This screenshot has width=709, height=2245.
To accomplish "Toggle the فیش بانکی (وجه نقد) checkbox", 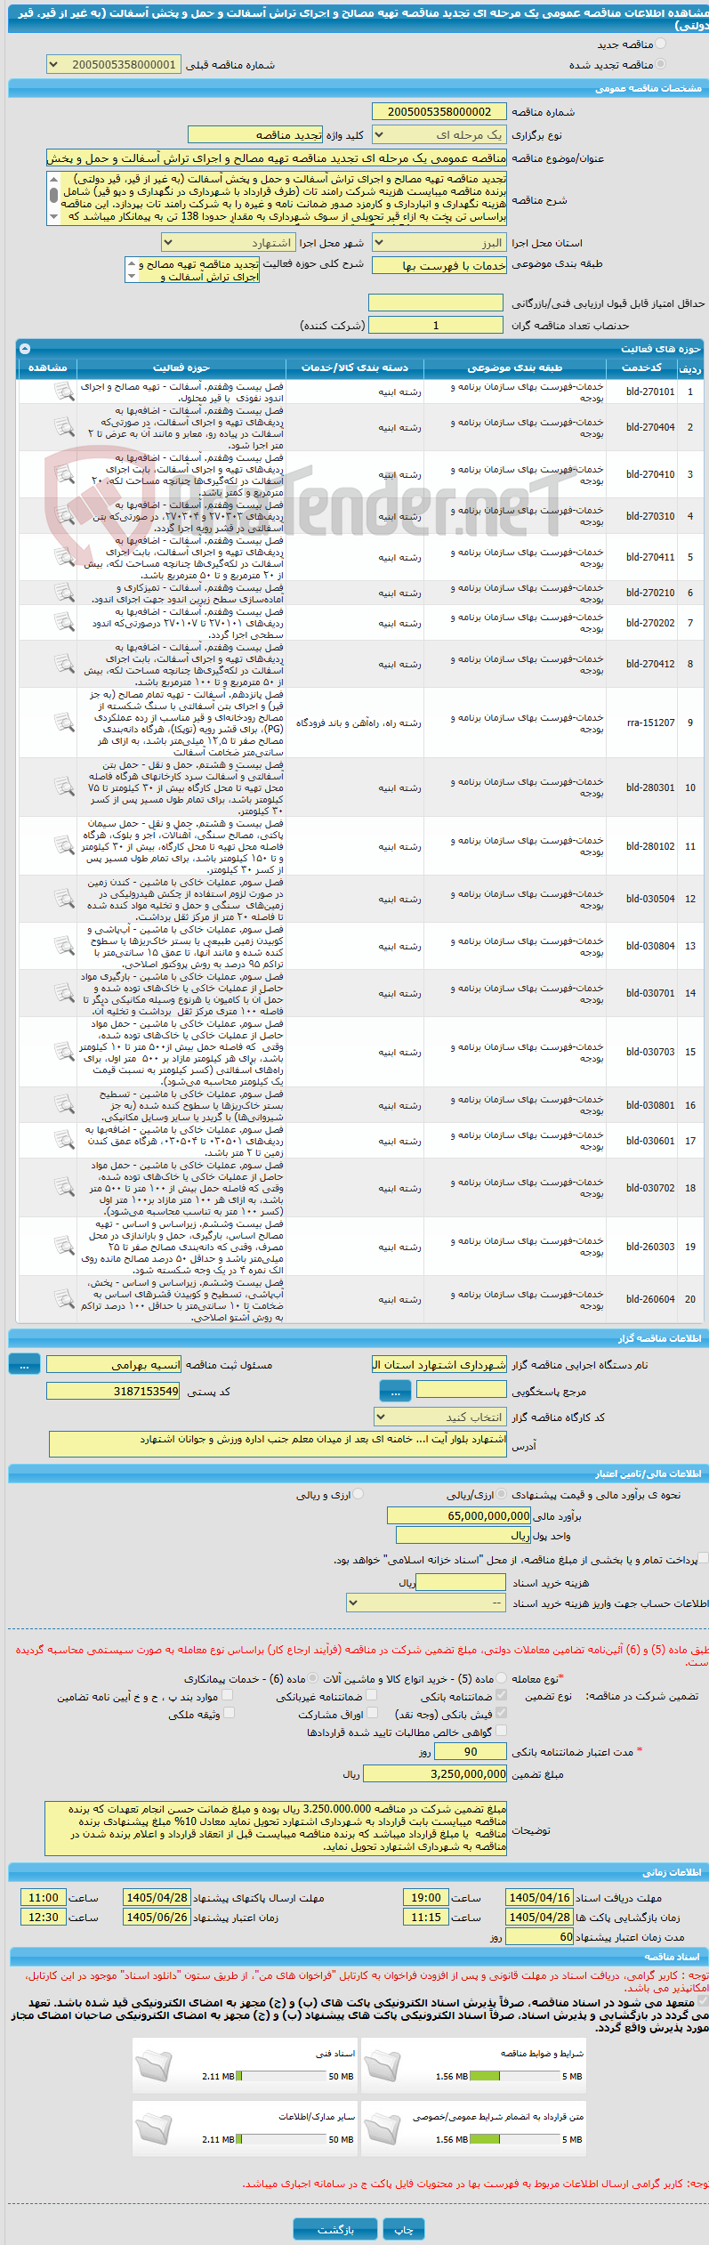I will [x=501, y=1714].
